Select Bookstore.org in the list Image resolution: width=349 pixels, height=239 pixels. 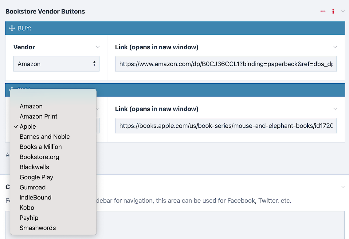(x=39, y=157)
